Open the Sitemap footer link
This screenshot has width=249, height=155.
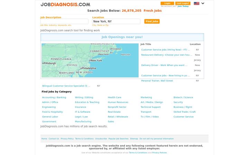(134, 139)
